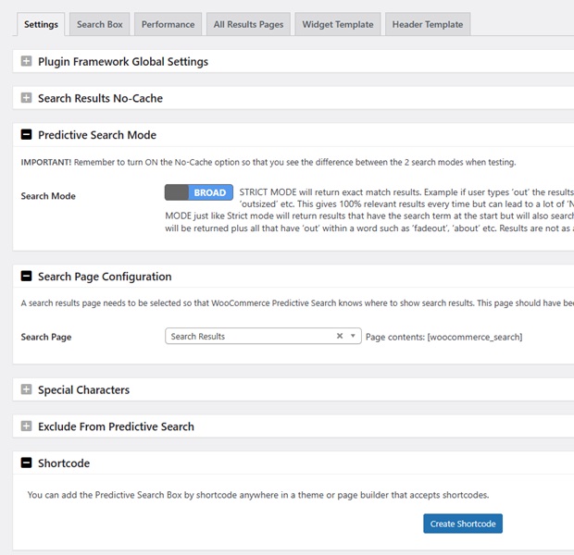Go to All Results Pages tab
The width and height of the screenshot is (574, 555).
click(x=248, y=24)
